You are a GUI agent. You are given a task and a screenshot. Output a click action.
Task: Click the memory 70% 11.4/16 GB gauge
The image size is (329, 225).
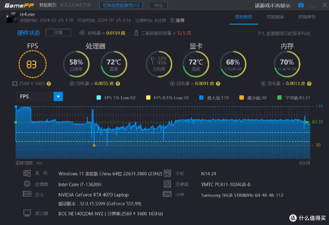point(287,64)
